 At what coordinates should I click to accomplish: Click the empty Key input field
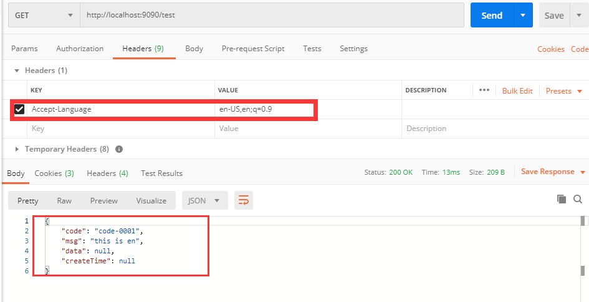tap(120, 129)
